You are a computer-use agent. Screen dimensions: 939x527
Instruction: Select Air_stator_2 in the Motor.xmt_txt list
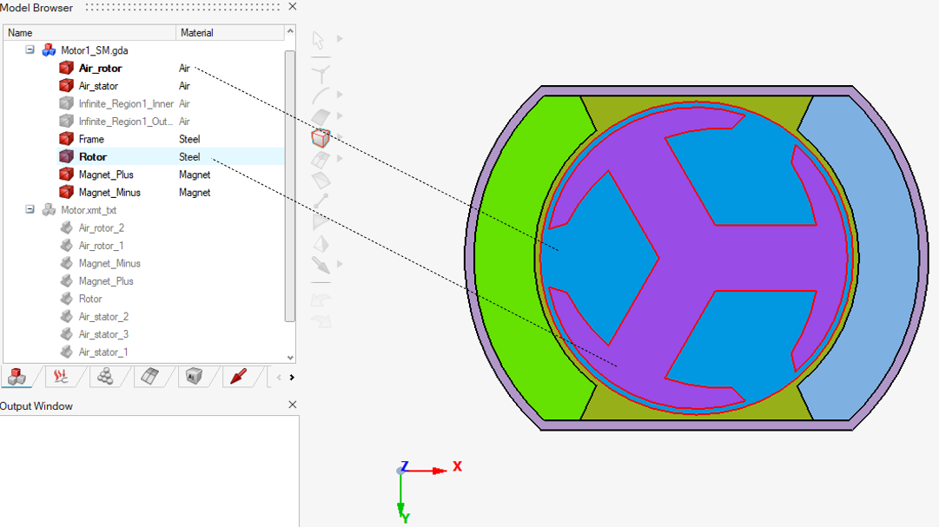[102, 317]
